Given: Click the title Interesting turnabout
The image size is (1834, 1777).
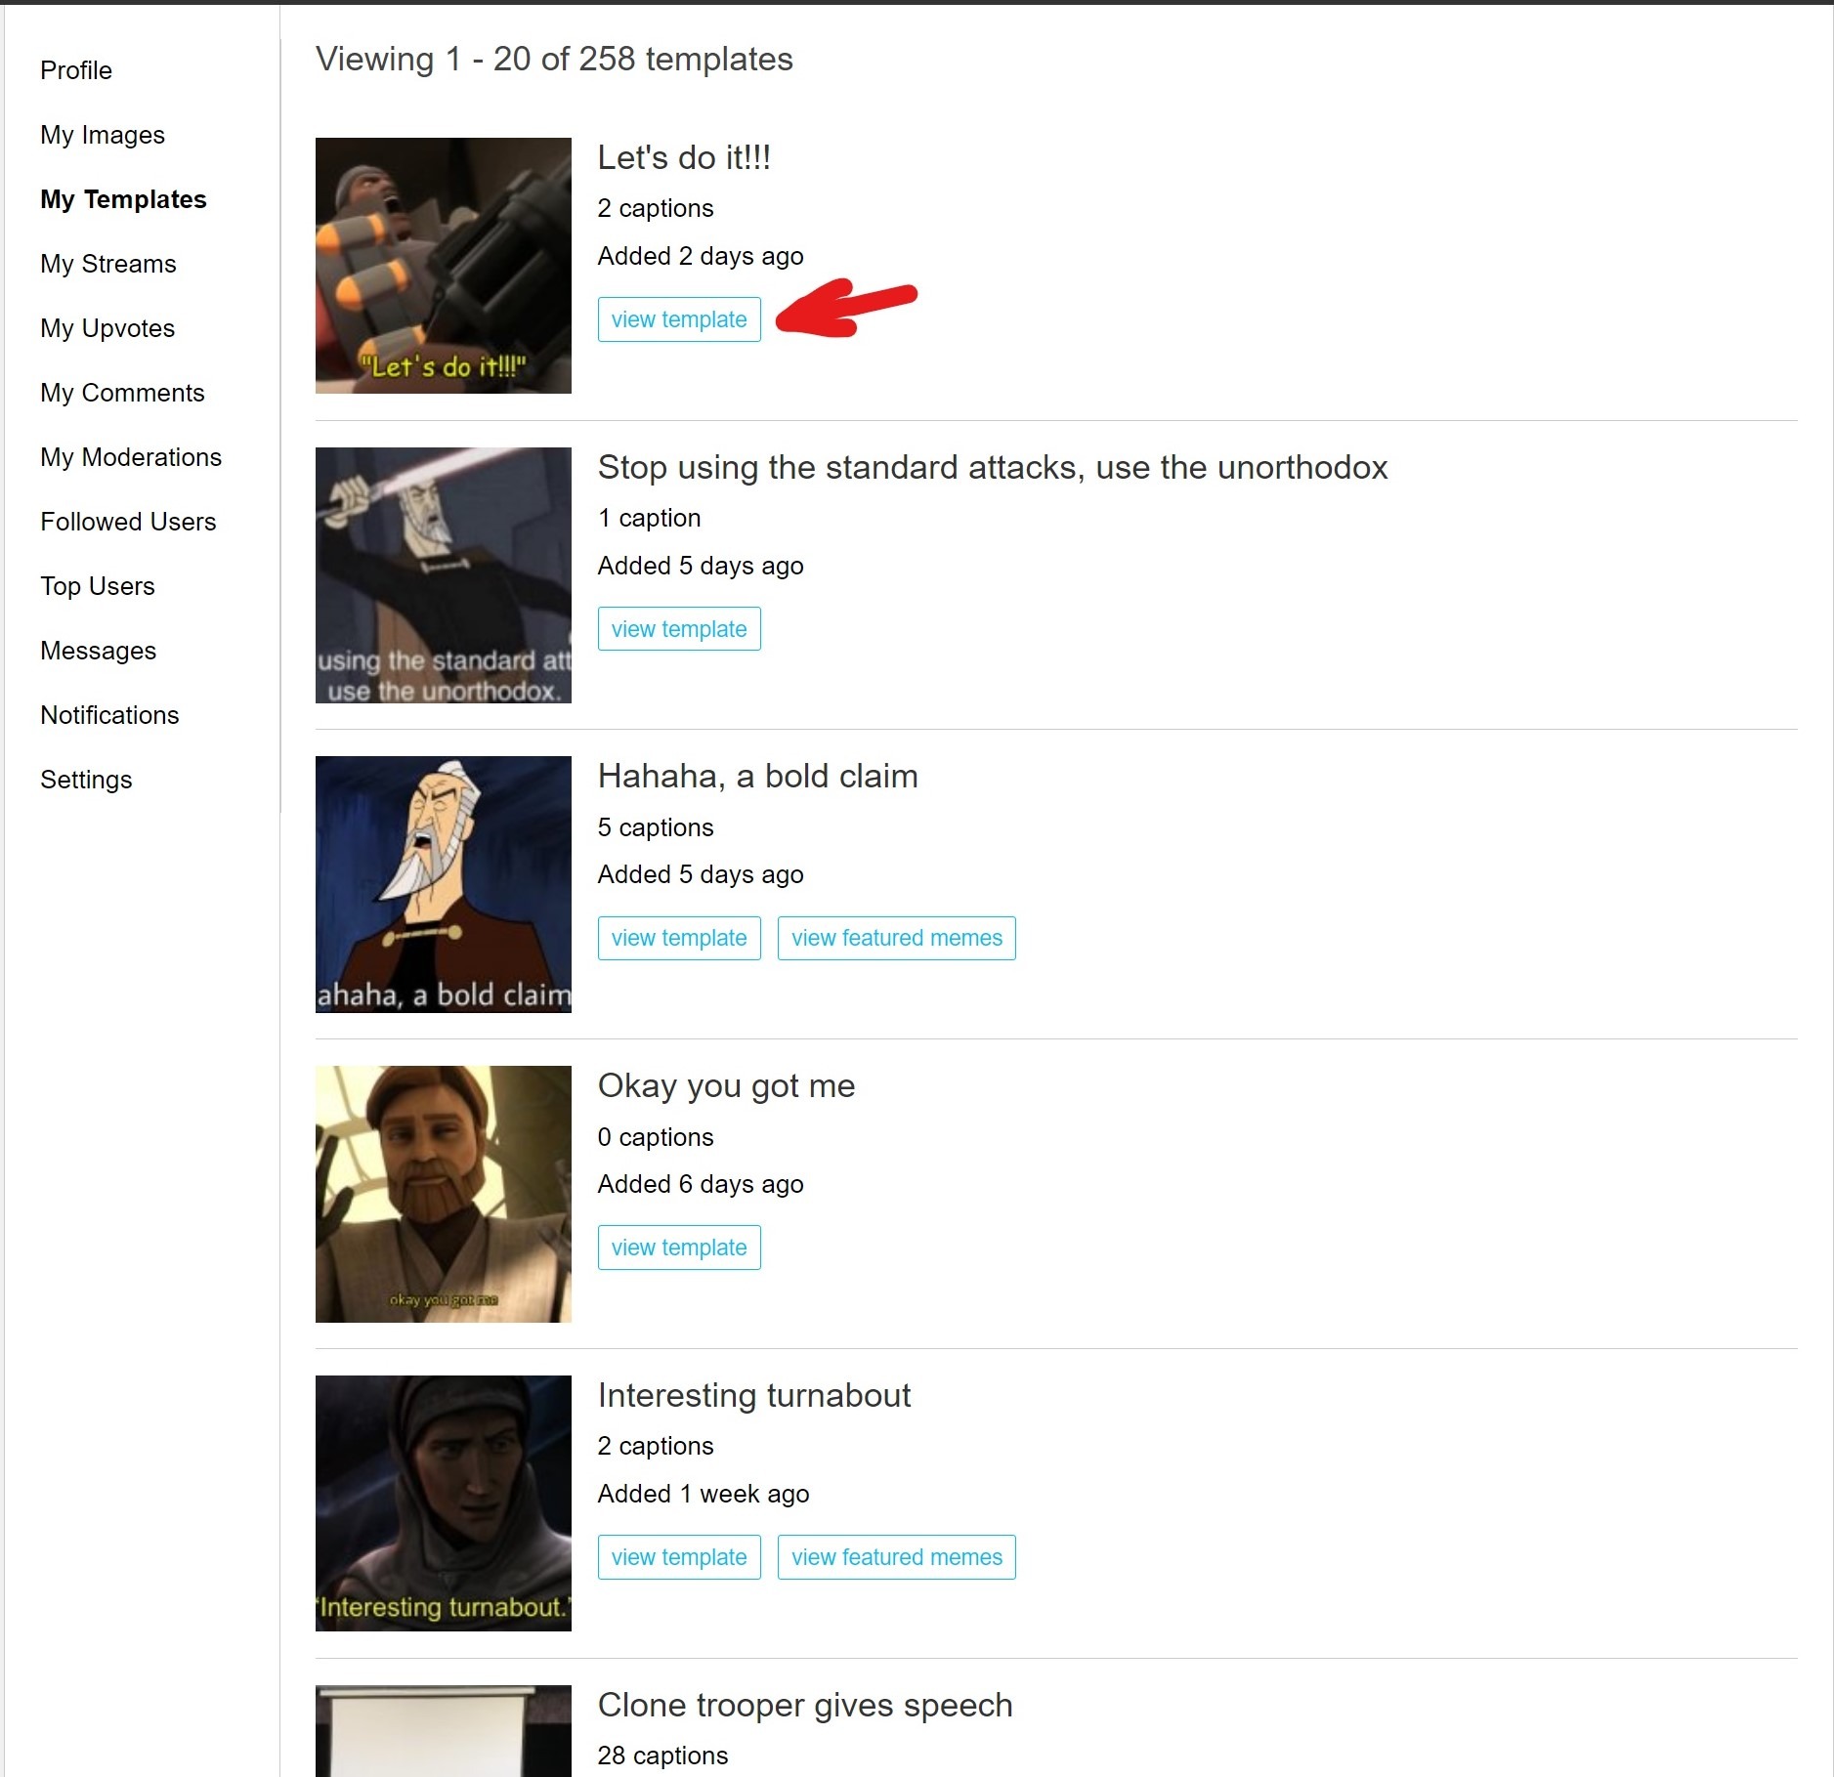Looking at the screenshot, I should tap(753, 1395).
